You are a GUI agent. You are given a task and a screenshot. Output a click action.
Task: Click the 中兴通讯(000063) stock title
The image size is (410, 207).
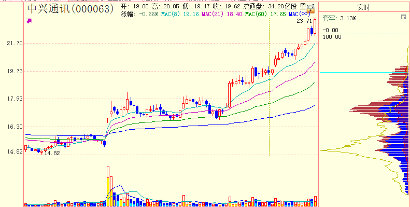70,9
